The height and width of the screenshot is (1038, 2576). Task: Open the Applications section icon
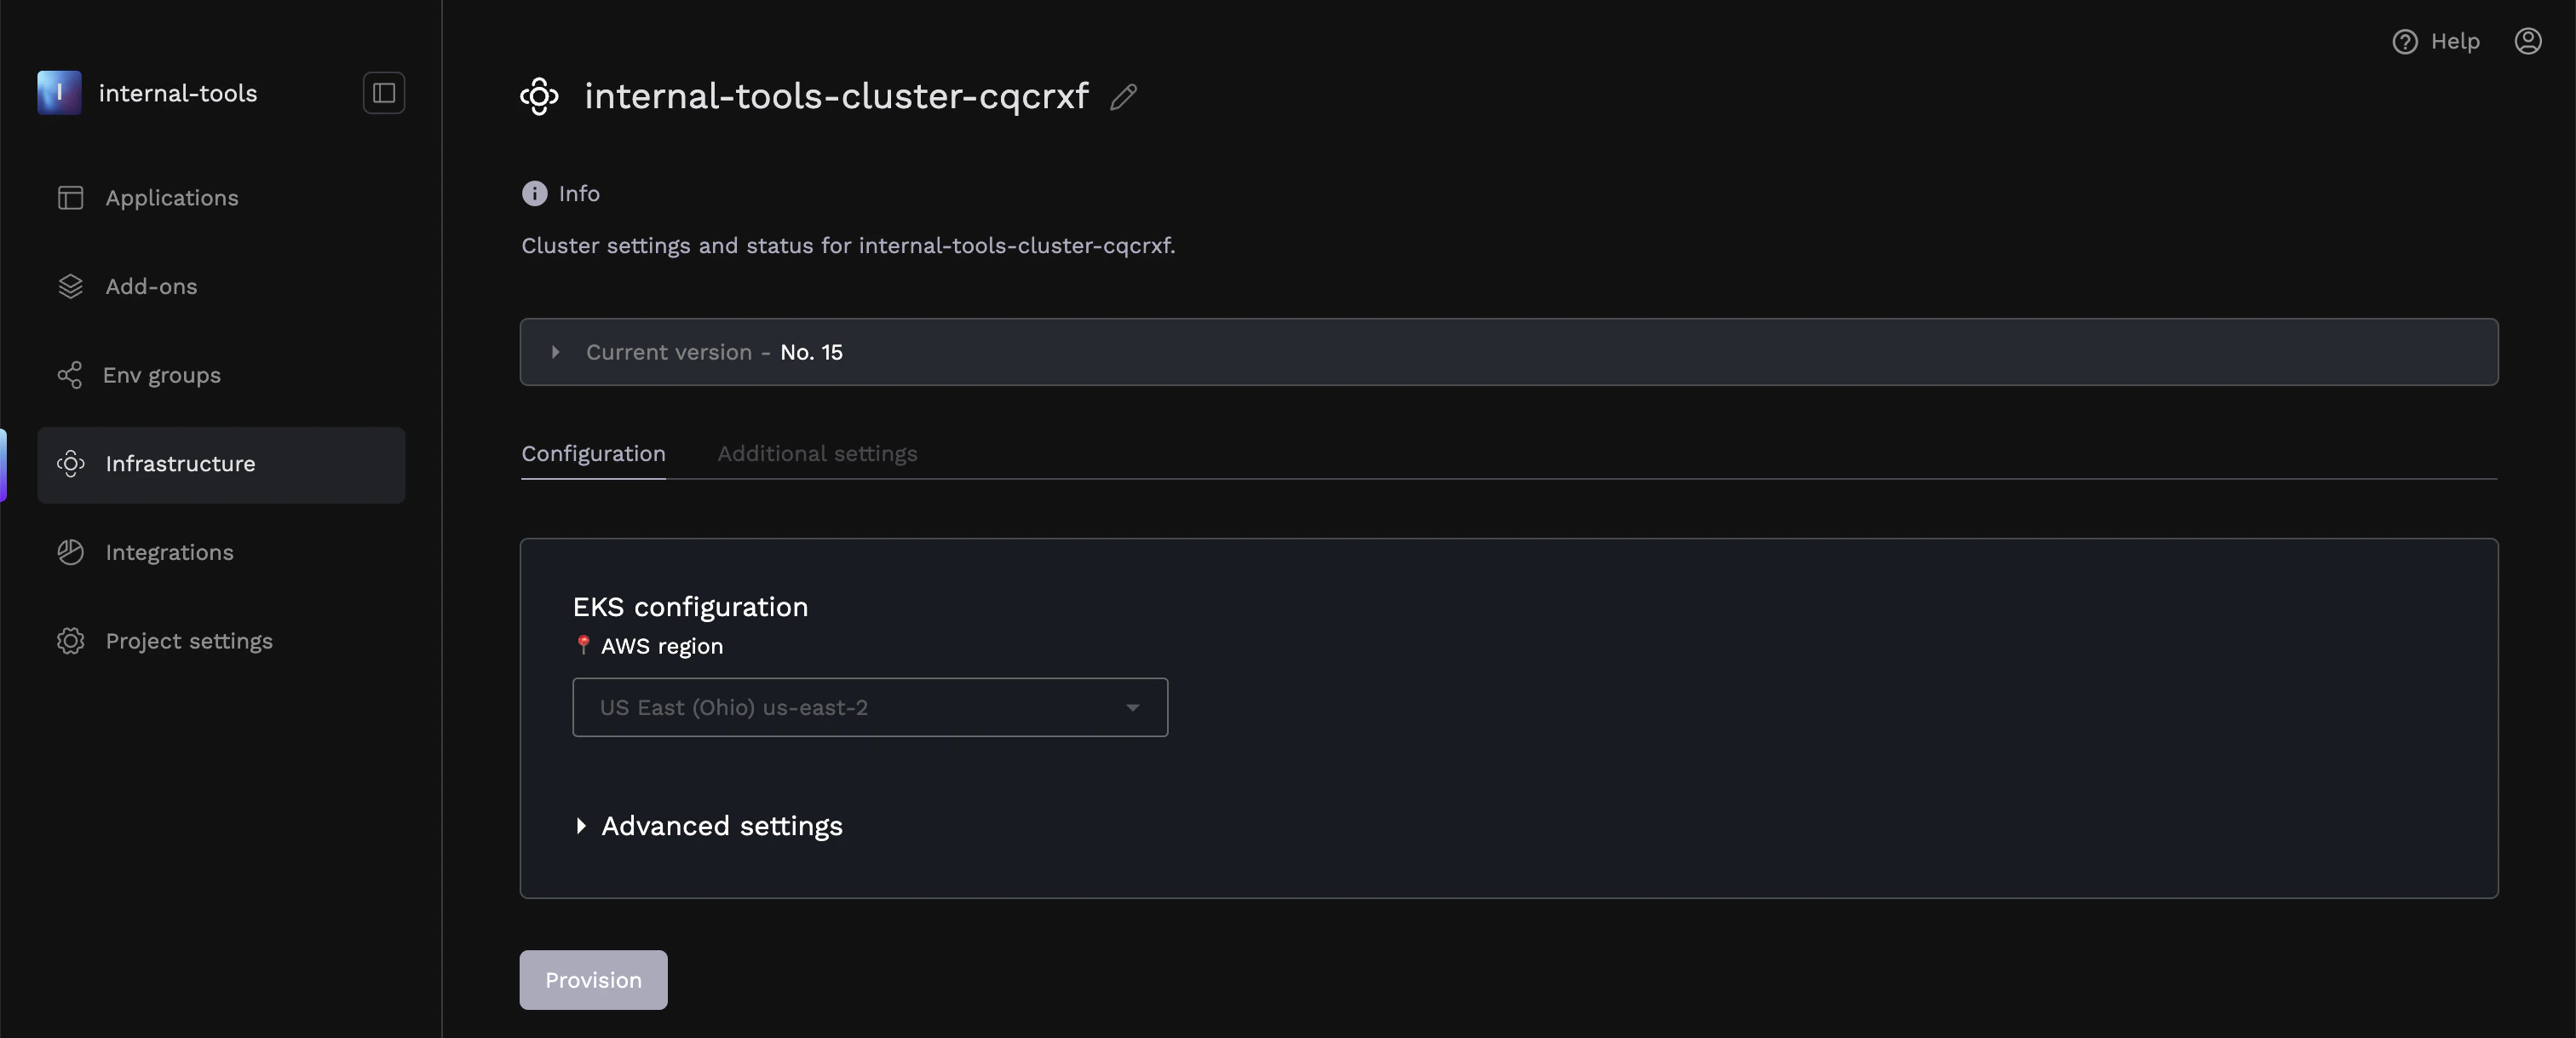click(x=70, y=197)
